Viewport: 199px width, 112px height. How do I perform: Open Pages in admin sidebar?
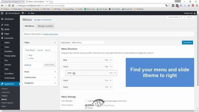(x=7, y=34)
